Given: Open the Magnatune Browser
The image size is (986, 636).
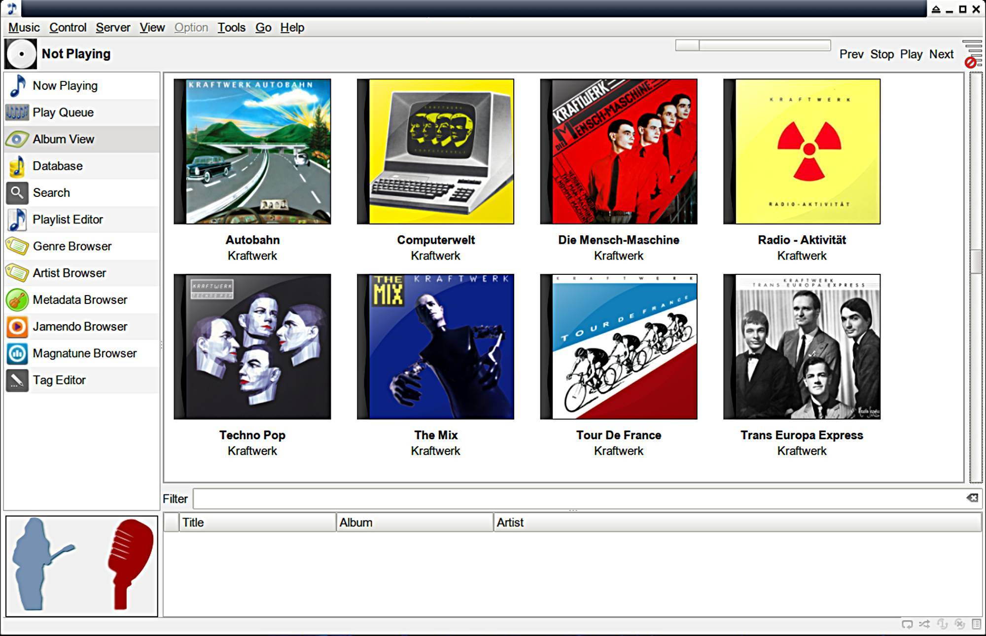Looking at the screenshot, I should 82,353.
